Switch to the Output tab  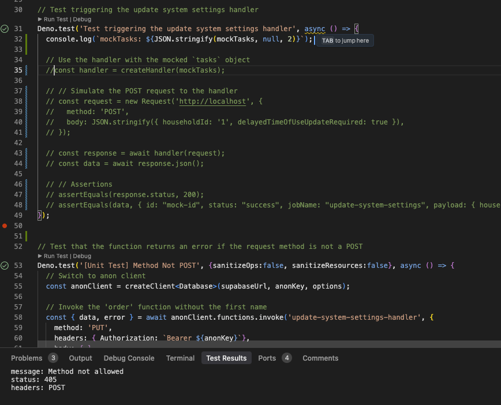(x=81, y=358)
